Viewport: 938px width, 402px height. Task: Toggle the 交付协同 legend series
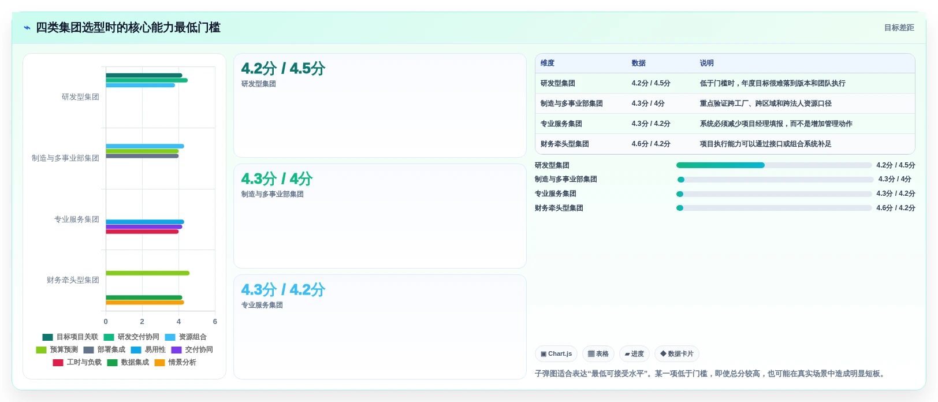tap(192, 350)
